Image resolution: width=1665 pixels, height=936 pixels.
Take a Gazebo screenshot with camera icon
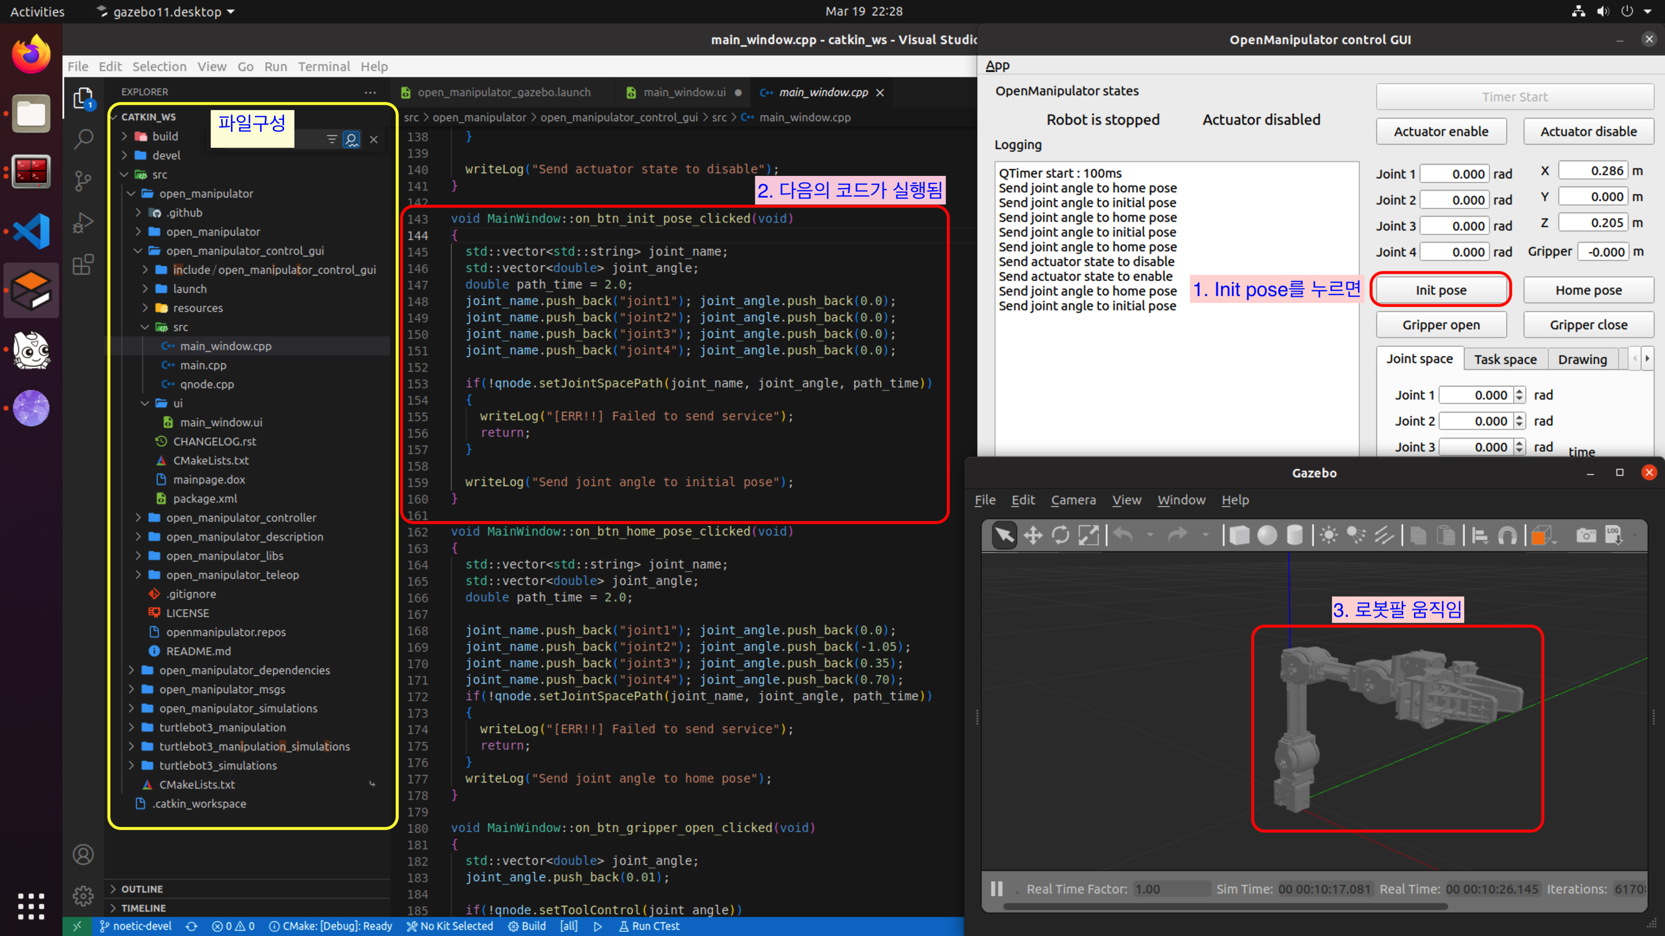point(1586,535)
